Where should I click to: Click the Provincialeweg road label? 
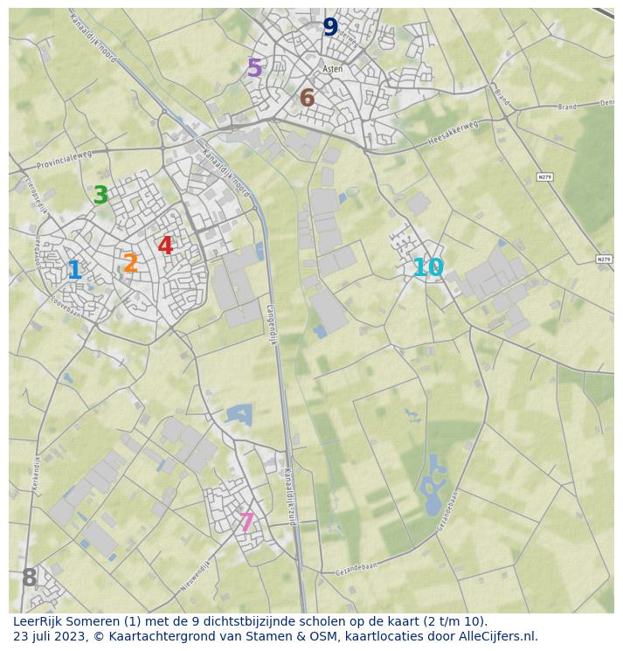[x=64, y=159]
